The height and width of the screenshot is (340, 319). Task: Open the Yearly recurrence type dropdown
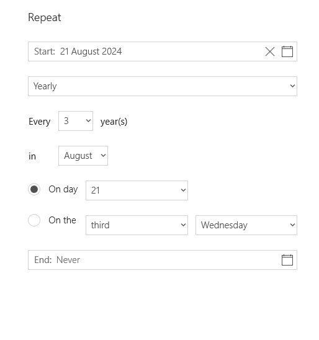tap(163, 86)
